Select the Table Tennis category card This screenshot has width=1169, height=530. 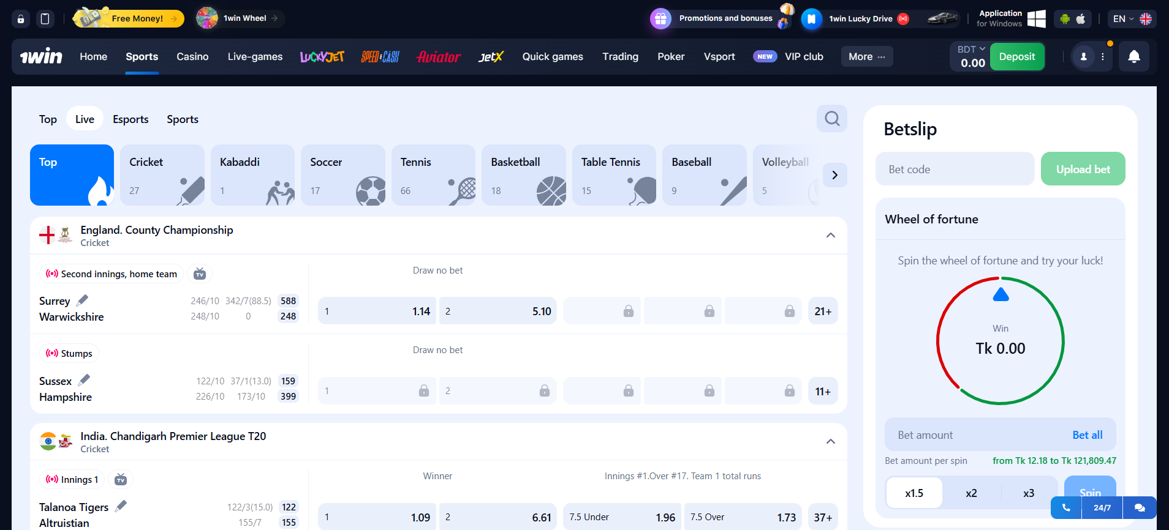614,175
